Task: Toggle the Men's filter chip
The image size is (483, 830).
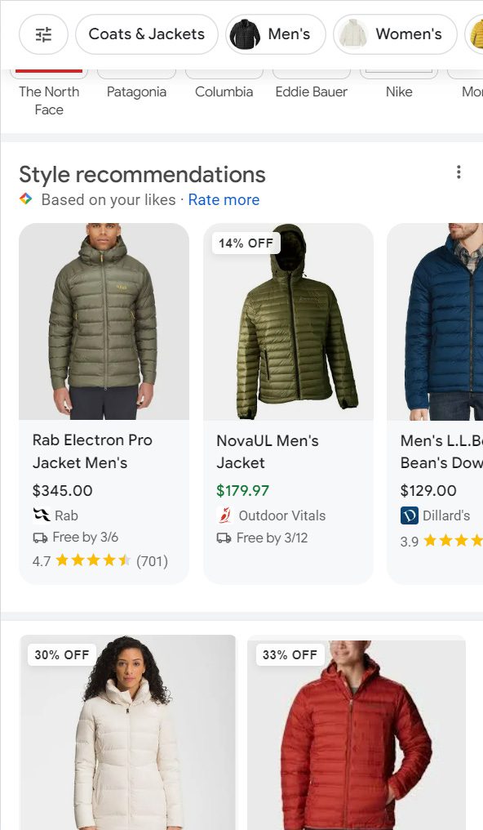Action: coord(275,33)
